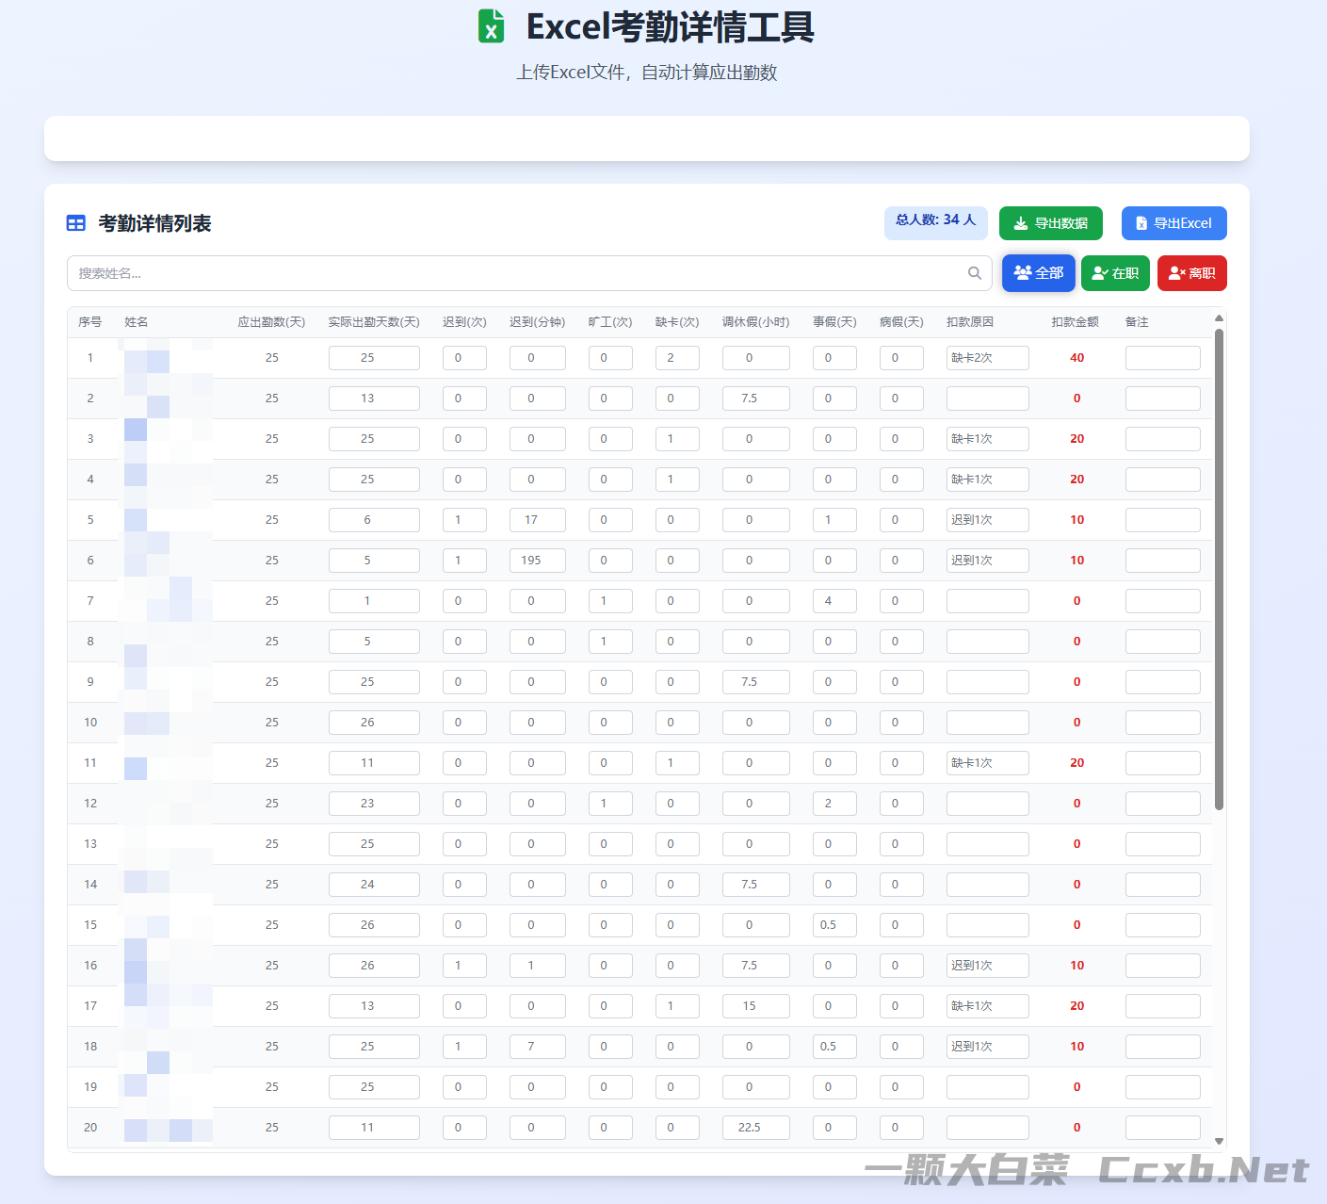Filter by 在职 employees

(x=1115, y=273)
